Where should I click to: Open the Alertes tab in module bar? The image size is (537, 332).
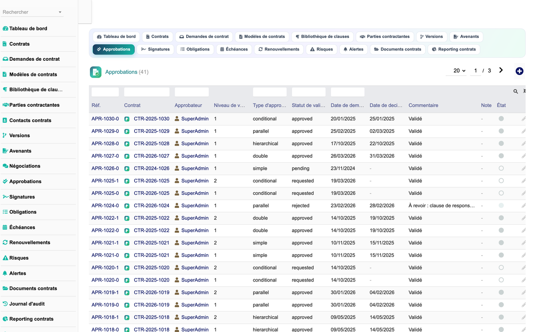tap(353, 49)
